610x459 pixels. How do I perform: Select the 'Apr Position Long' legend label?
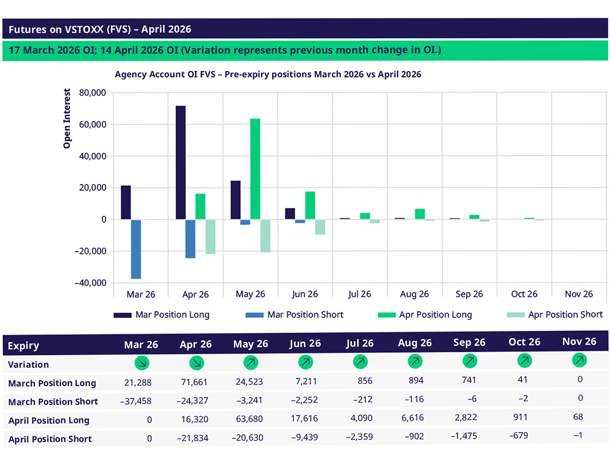435,315
